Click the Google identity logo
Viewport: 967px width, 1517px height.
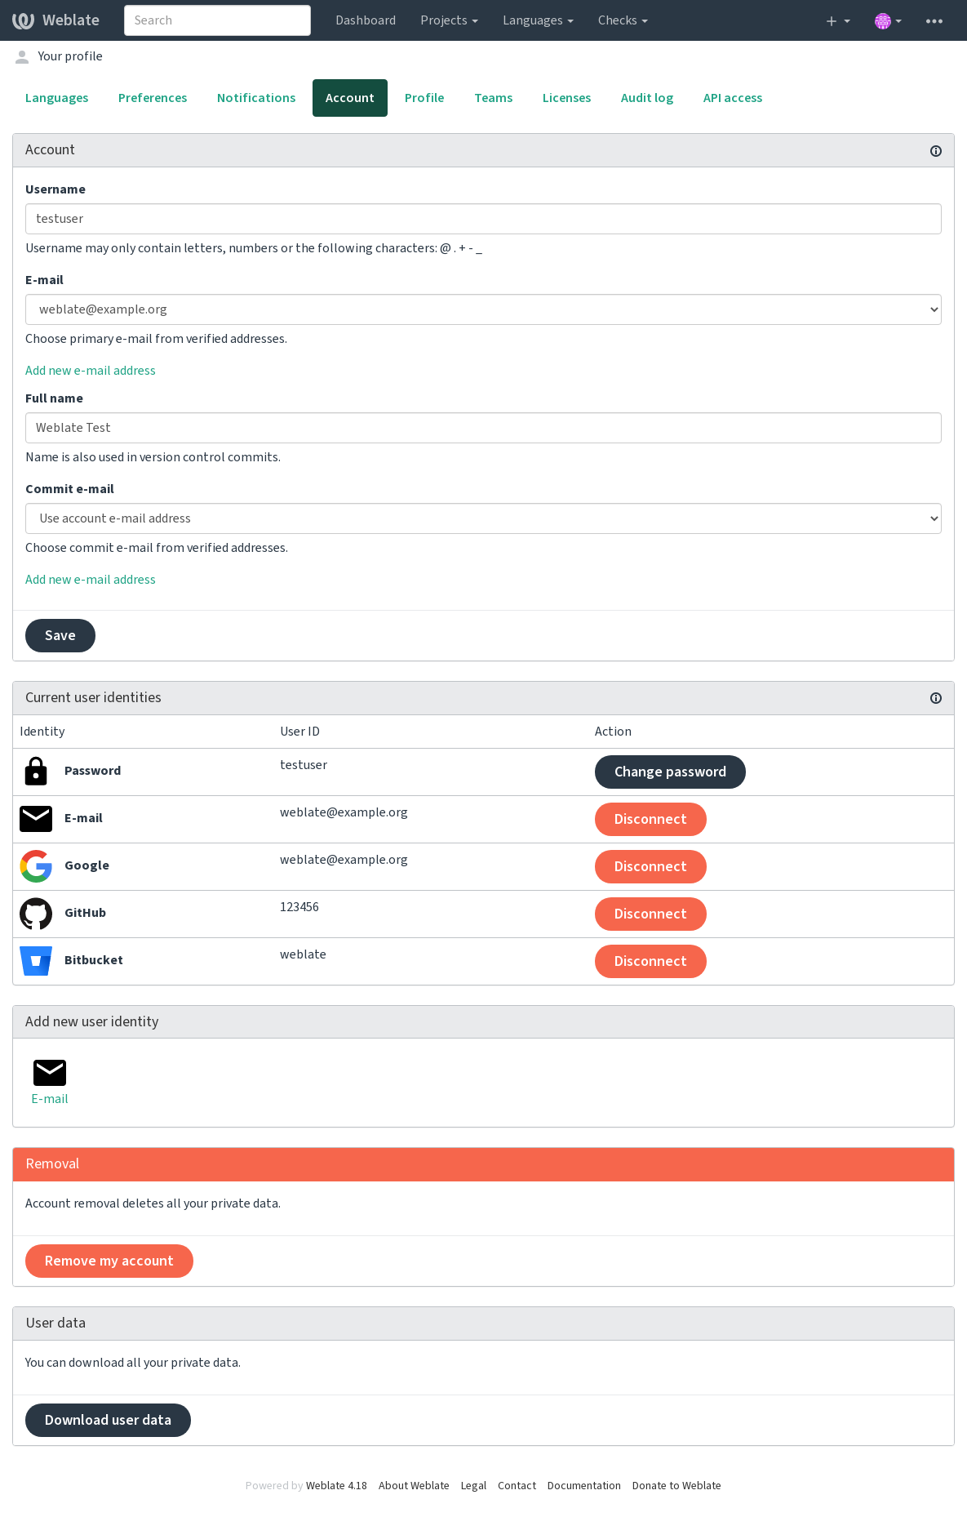[x=36, y=866]
